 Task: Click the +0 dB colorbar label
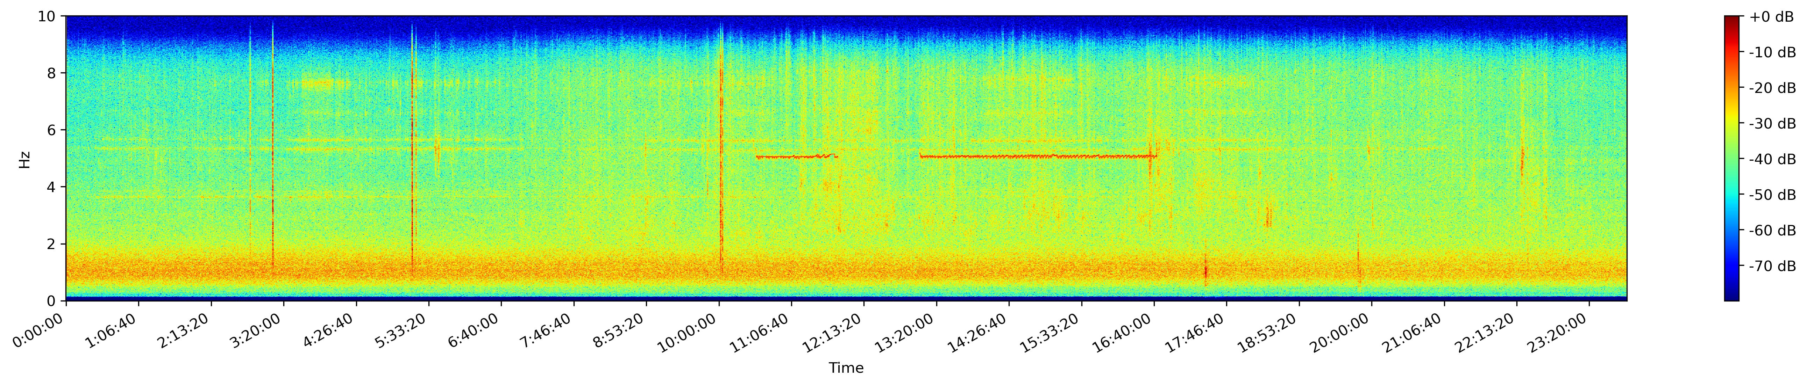click(x=1771, y=17)
